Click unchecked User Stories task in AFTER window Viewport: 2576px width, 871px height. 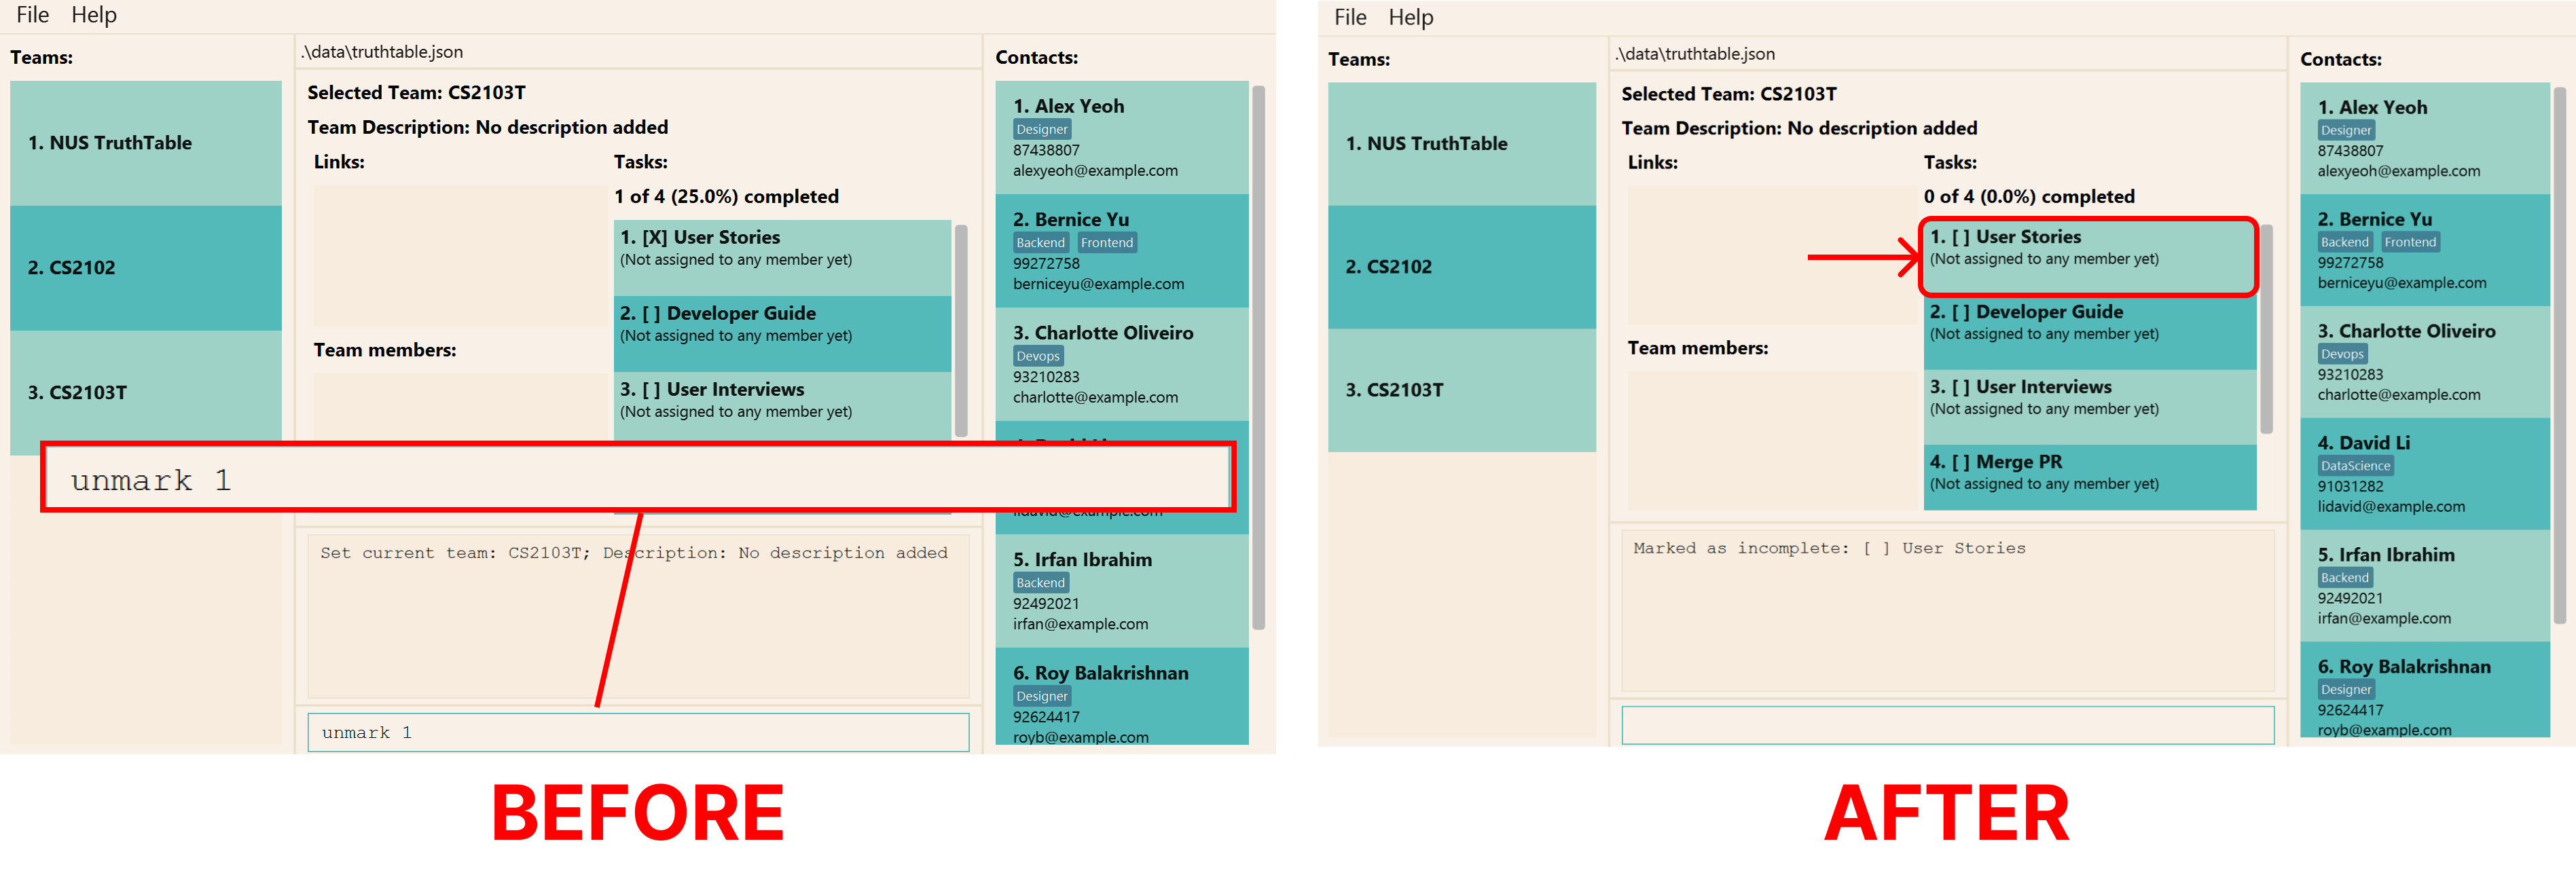2090,257
